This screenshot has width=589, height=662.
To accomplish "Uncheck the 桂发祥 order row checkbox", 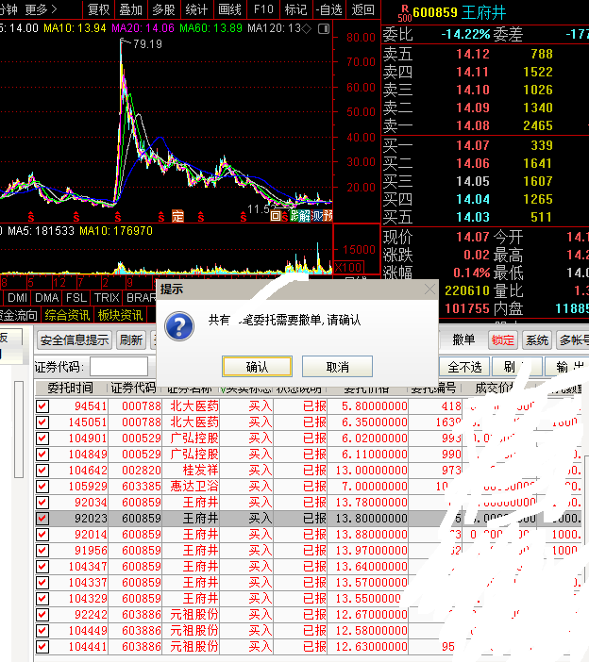I will (x=42, y=471).
